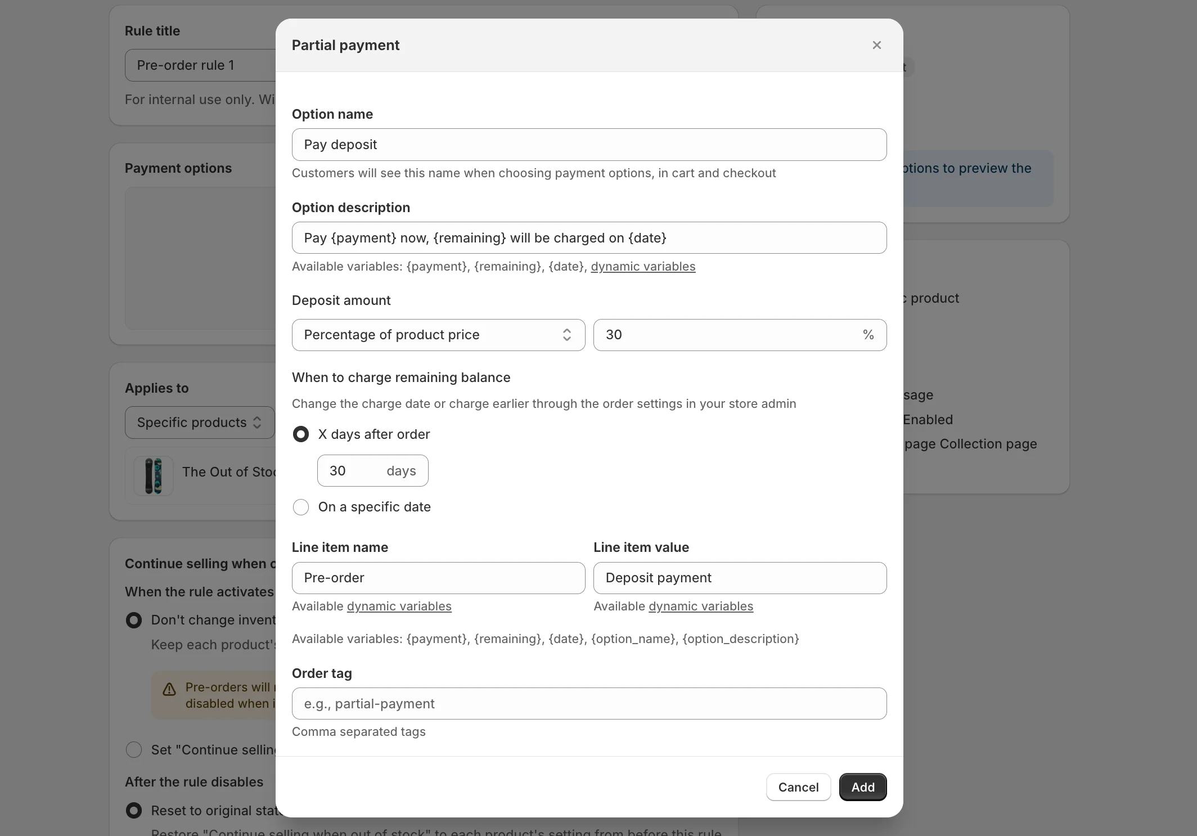
Task: Close the Partial payment dialog
Action: [x=876, y=45]
